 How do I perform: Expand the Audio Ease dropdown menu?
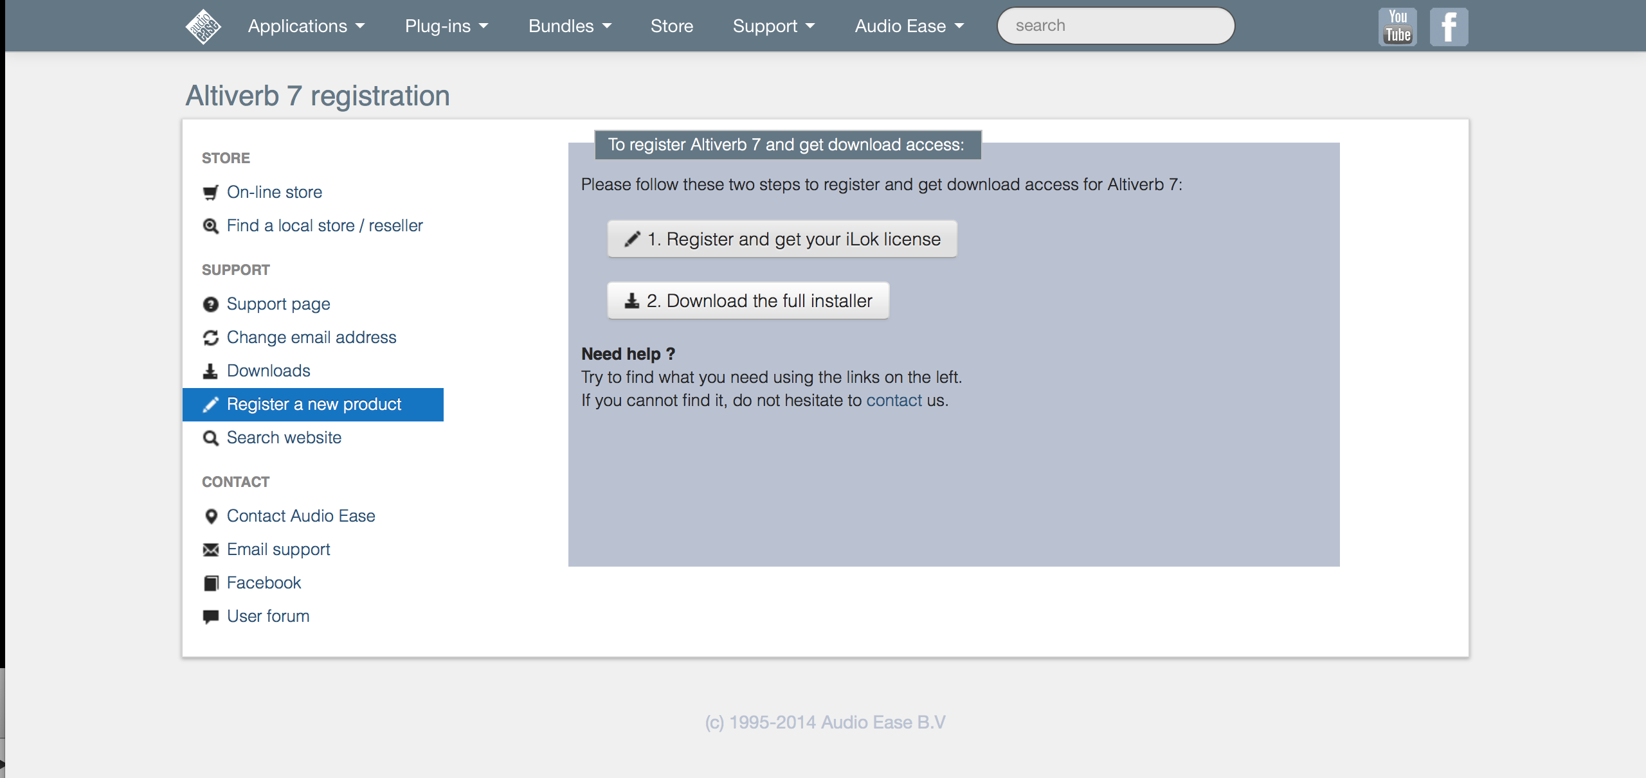pyautogui.click(x=910, y=26)
